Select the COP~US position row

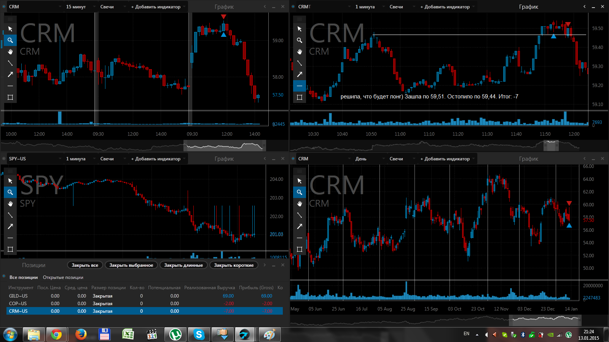145,304
